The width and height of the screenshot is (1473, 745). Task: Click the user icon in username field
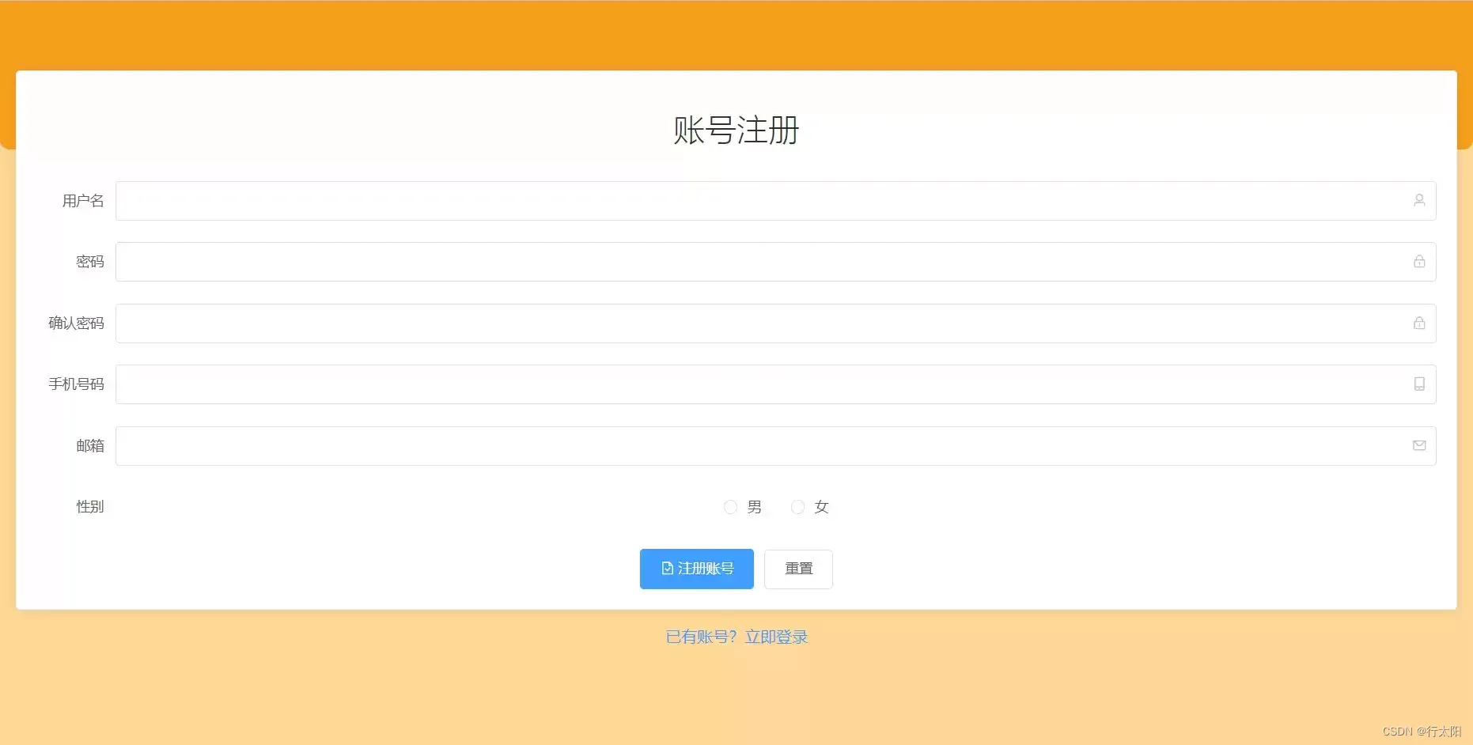1419,200
